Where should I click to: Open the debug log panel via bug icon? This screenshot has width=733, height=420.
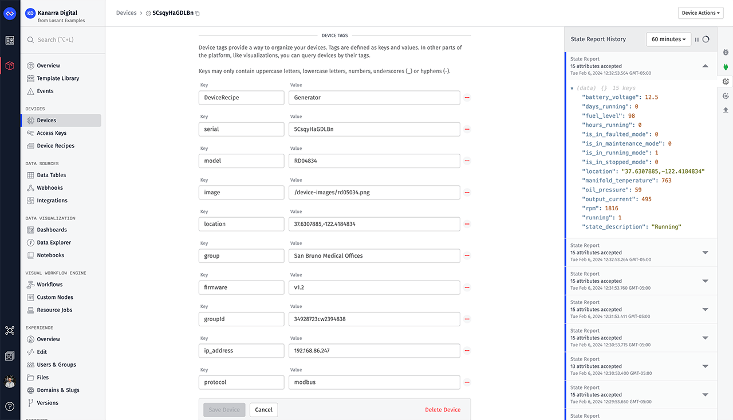(725, 51)
